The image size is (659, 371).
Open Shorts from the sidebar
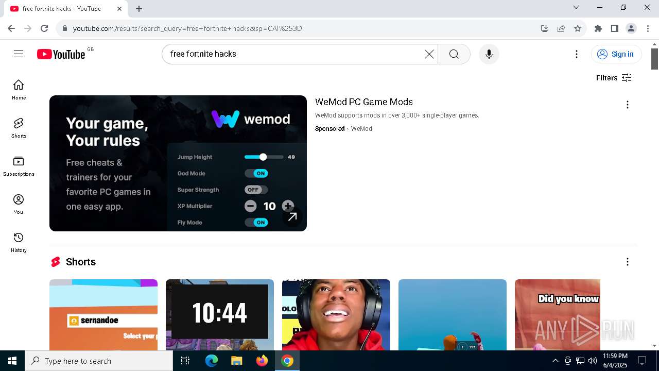(19, 128)
